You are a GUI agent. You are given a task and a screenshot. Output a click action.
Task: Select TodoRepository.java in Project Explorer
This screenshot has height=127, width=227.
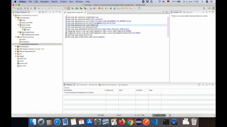pyautogui.click(x=31, y=35)
